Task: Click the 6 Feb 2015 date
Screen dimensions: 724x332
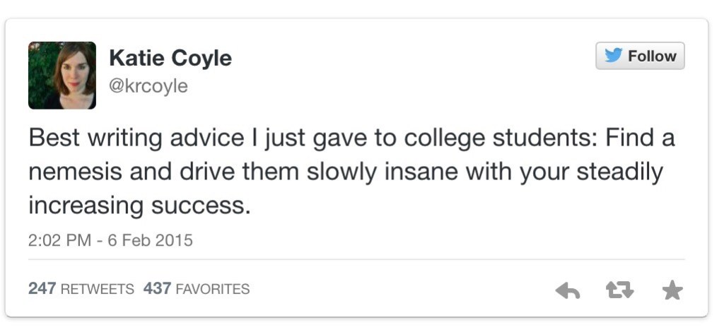Action: 150,240
